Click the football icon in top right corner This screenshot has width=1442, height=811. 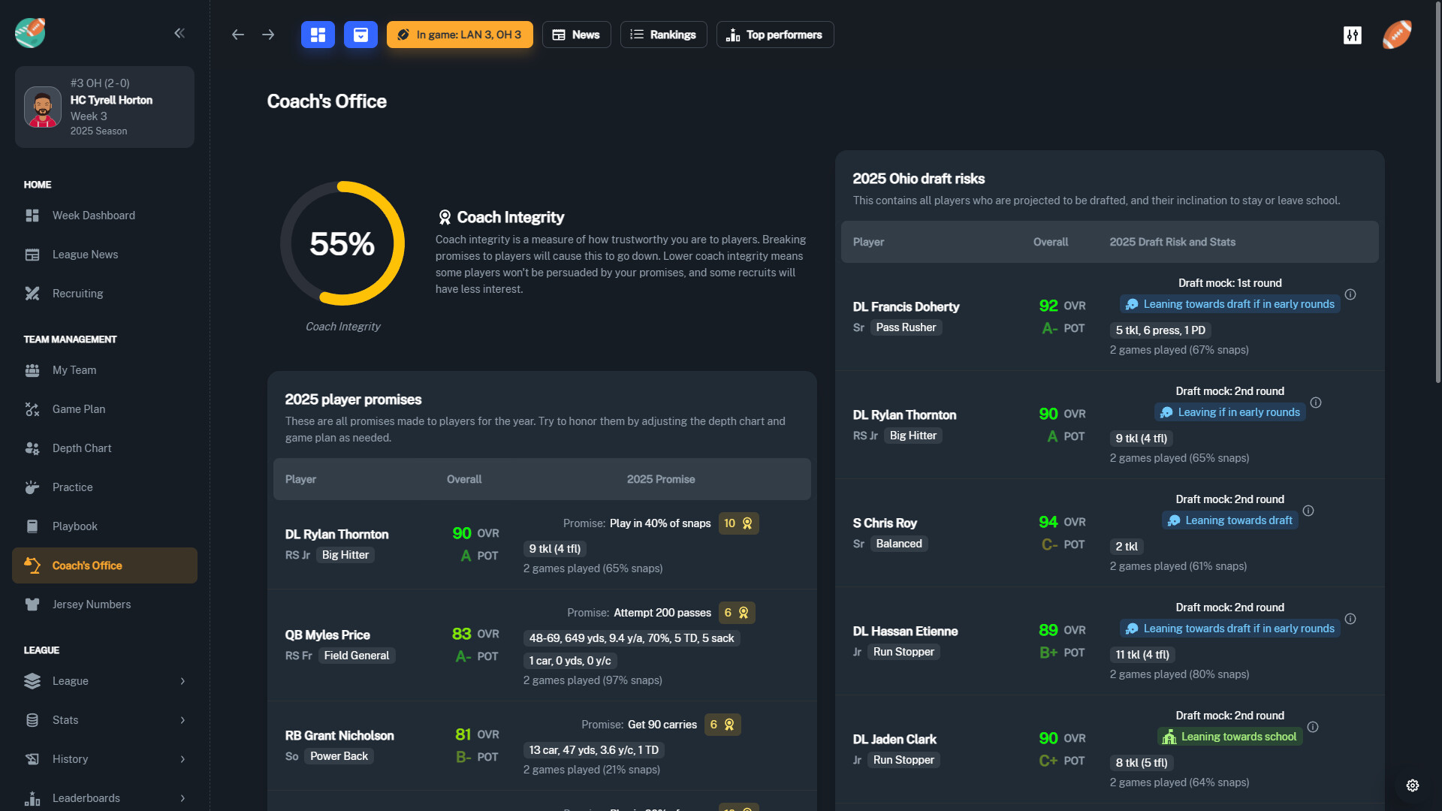pos(1396,34)
